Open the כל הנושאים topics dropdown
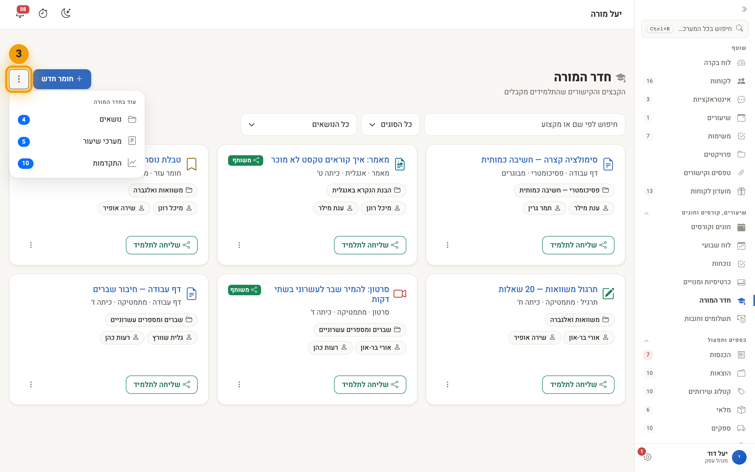This screenshot has width=755, height=472. point(299,125)
